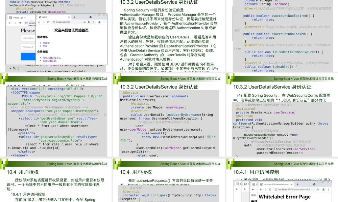Screen dimensions: 338x202
Task: Click the back arrow in the music site browser
Action: click(39, 22)
